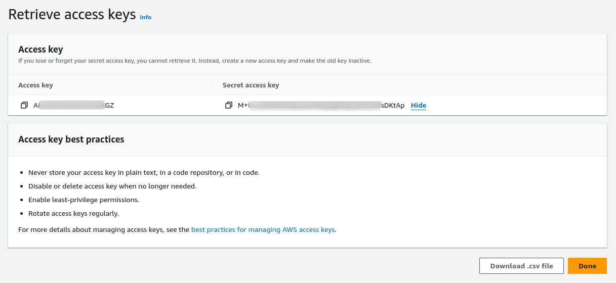The image size is (616, 283).
Task: Copy the access key ID using its copy icon
Action: click(24, 106)
